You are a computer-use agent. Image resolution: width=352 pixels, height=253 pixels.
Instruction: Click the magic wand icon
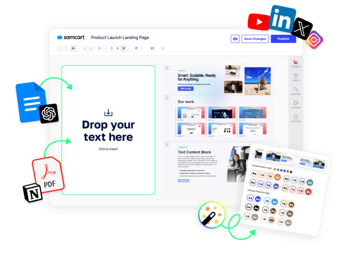pyautogui.click(x=211, y=214)
